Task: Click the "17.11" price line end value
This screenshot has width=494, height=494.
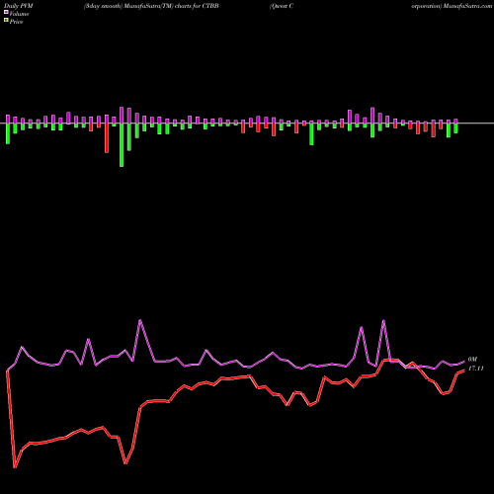Action: coord(476,369)
